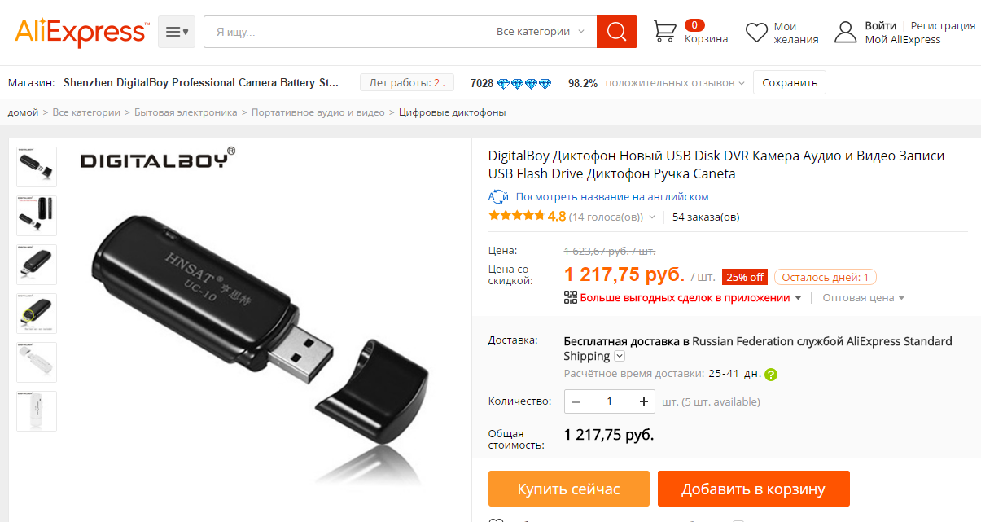
Task: Increase quantity with the plus button
Action: pos(644,401)
